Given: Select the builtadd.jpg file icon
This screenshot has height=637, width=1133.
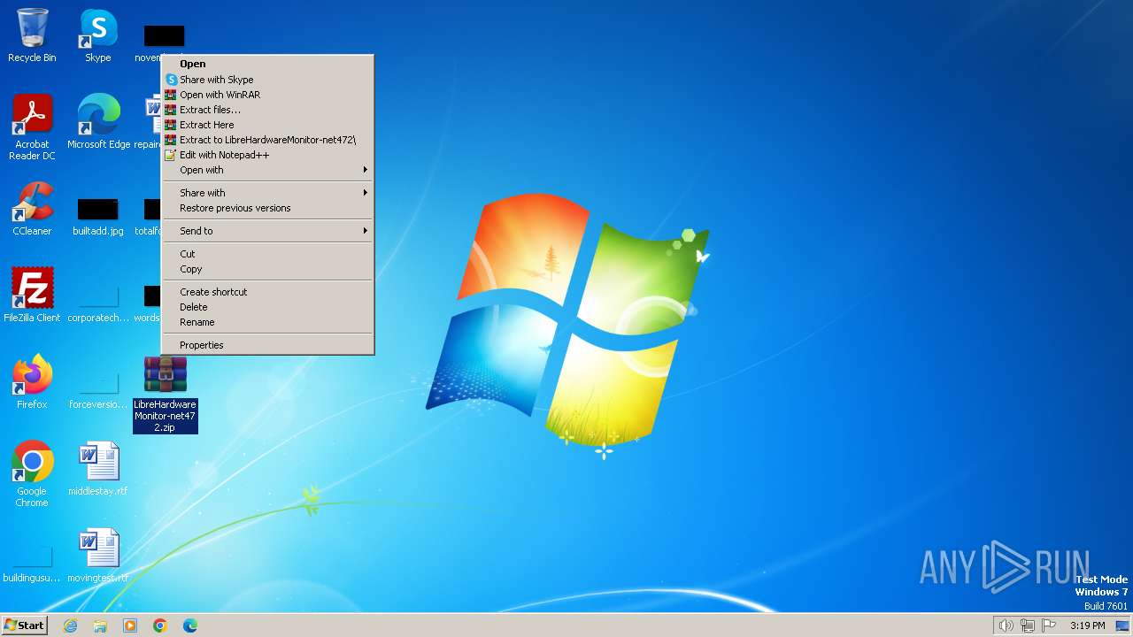Looking at the screenshot, I should click(98, 217).
